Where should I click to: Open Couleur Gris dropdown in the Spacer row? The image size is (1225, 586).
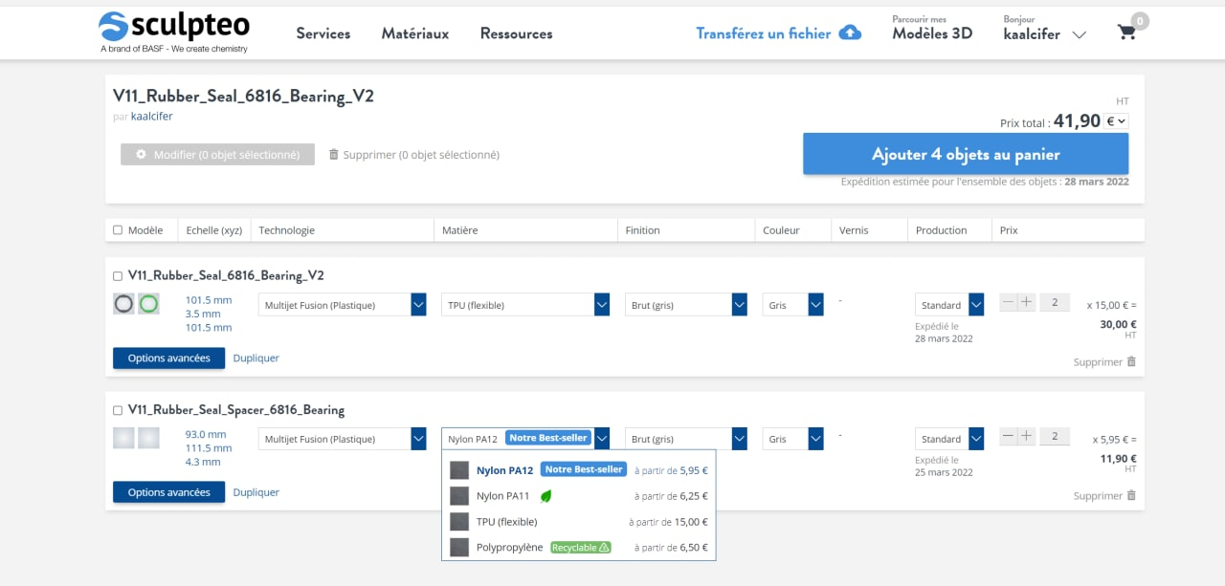(793, 439)
